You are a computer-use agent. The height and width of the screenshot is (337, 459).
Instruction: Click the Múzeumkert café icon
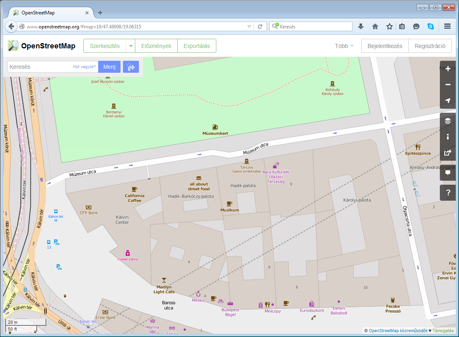215,127
